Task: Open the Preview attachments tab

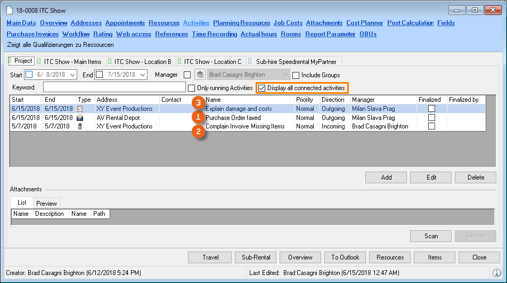Action: coord(46,203)
